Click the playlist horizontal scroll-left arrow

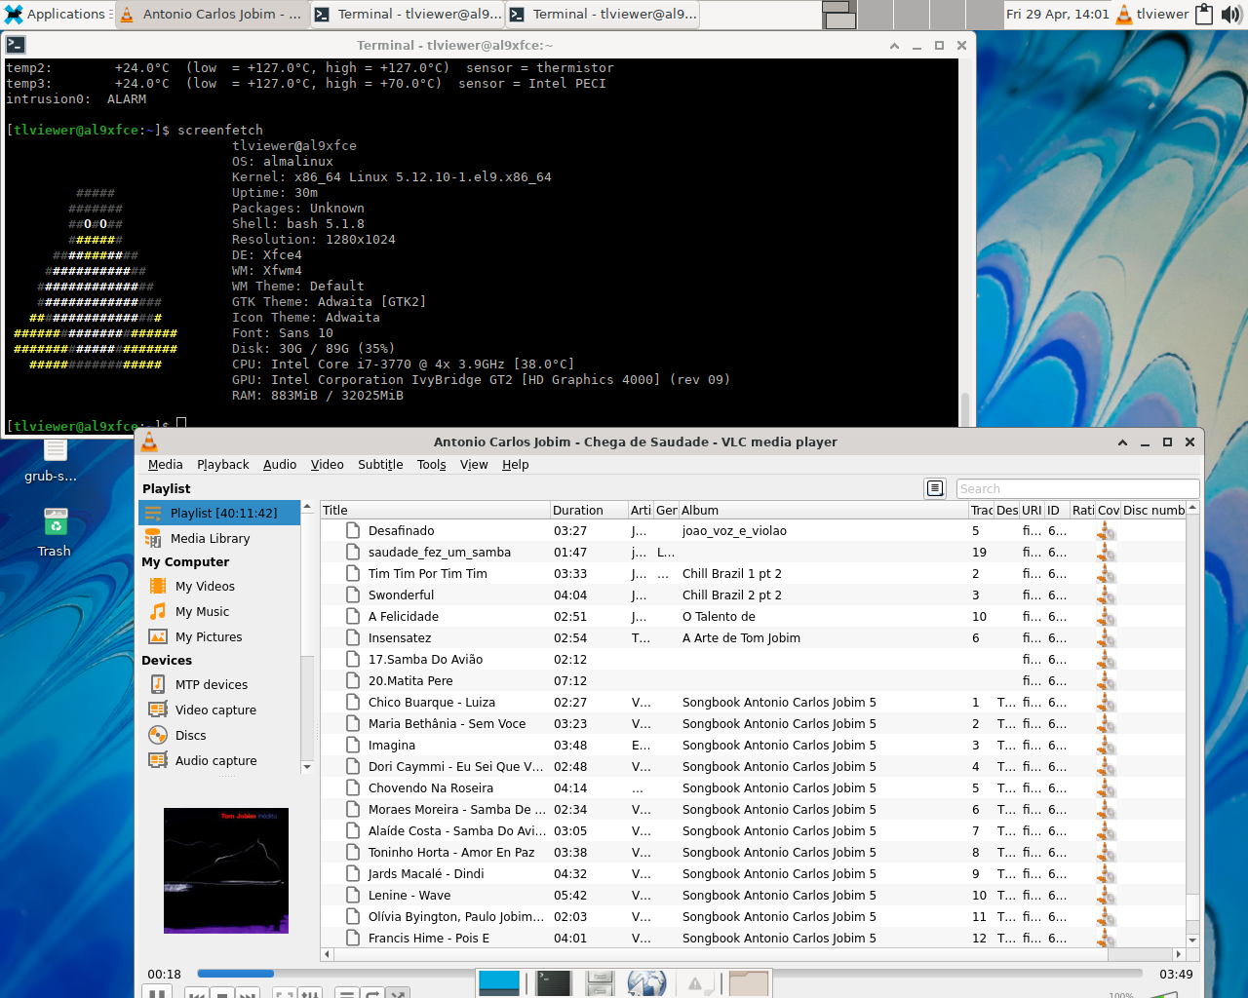pyautogui.click(x=327, y=954)
